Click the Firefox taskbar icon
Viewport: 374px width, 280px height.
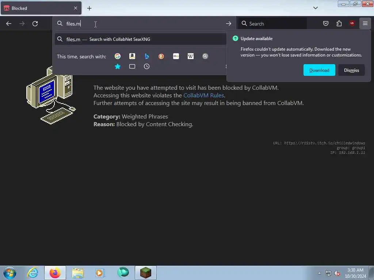click(x=55, y=273)
